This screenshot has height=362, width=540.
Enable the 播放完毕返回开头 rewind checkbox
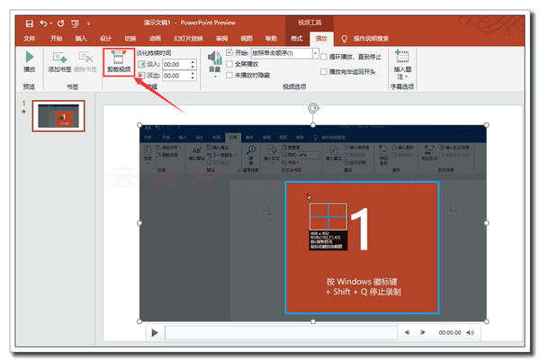click(324, 72)
